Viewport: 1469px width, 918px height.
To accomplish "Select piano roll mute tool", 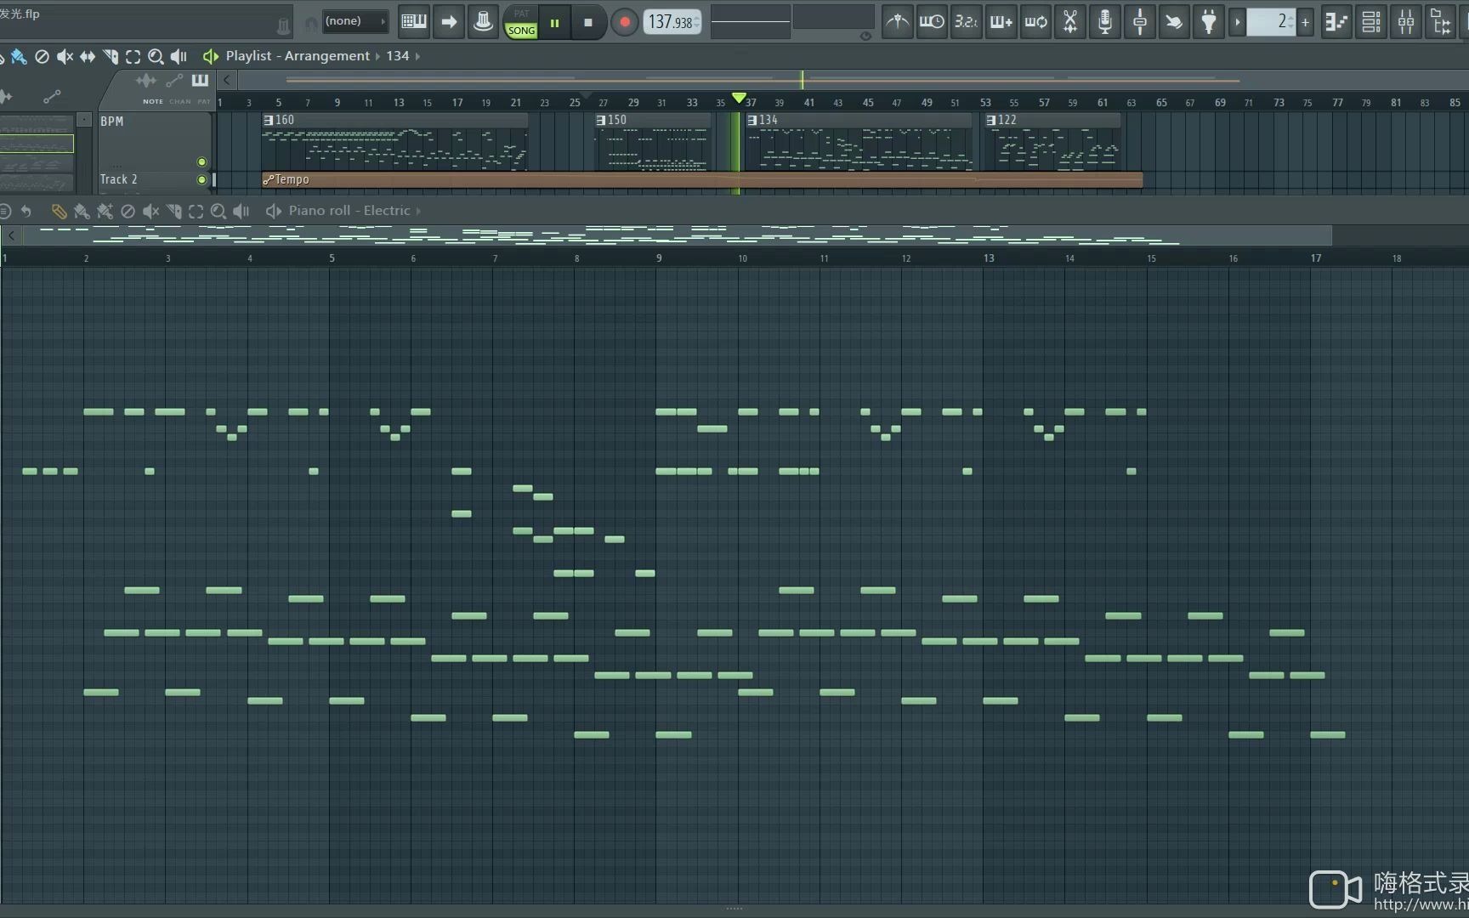I will 150,211.
